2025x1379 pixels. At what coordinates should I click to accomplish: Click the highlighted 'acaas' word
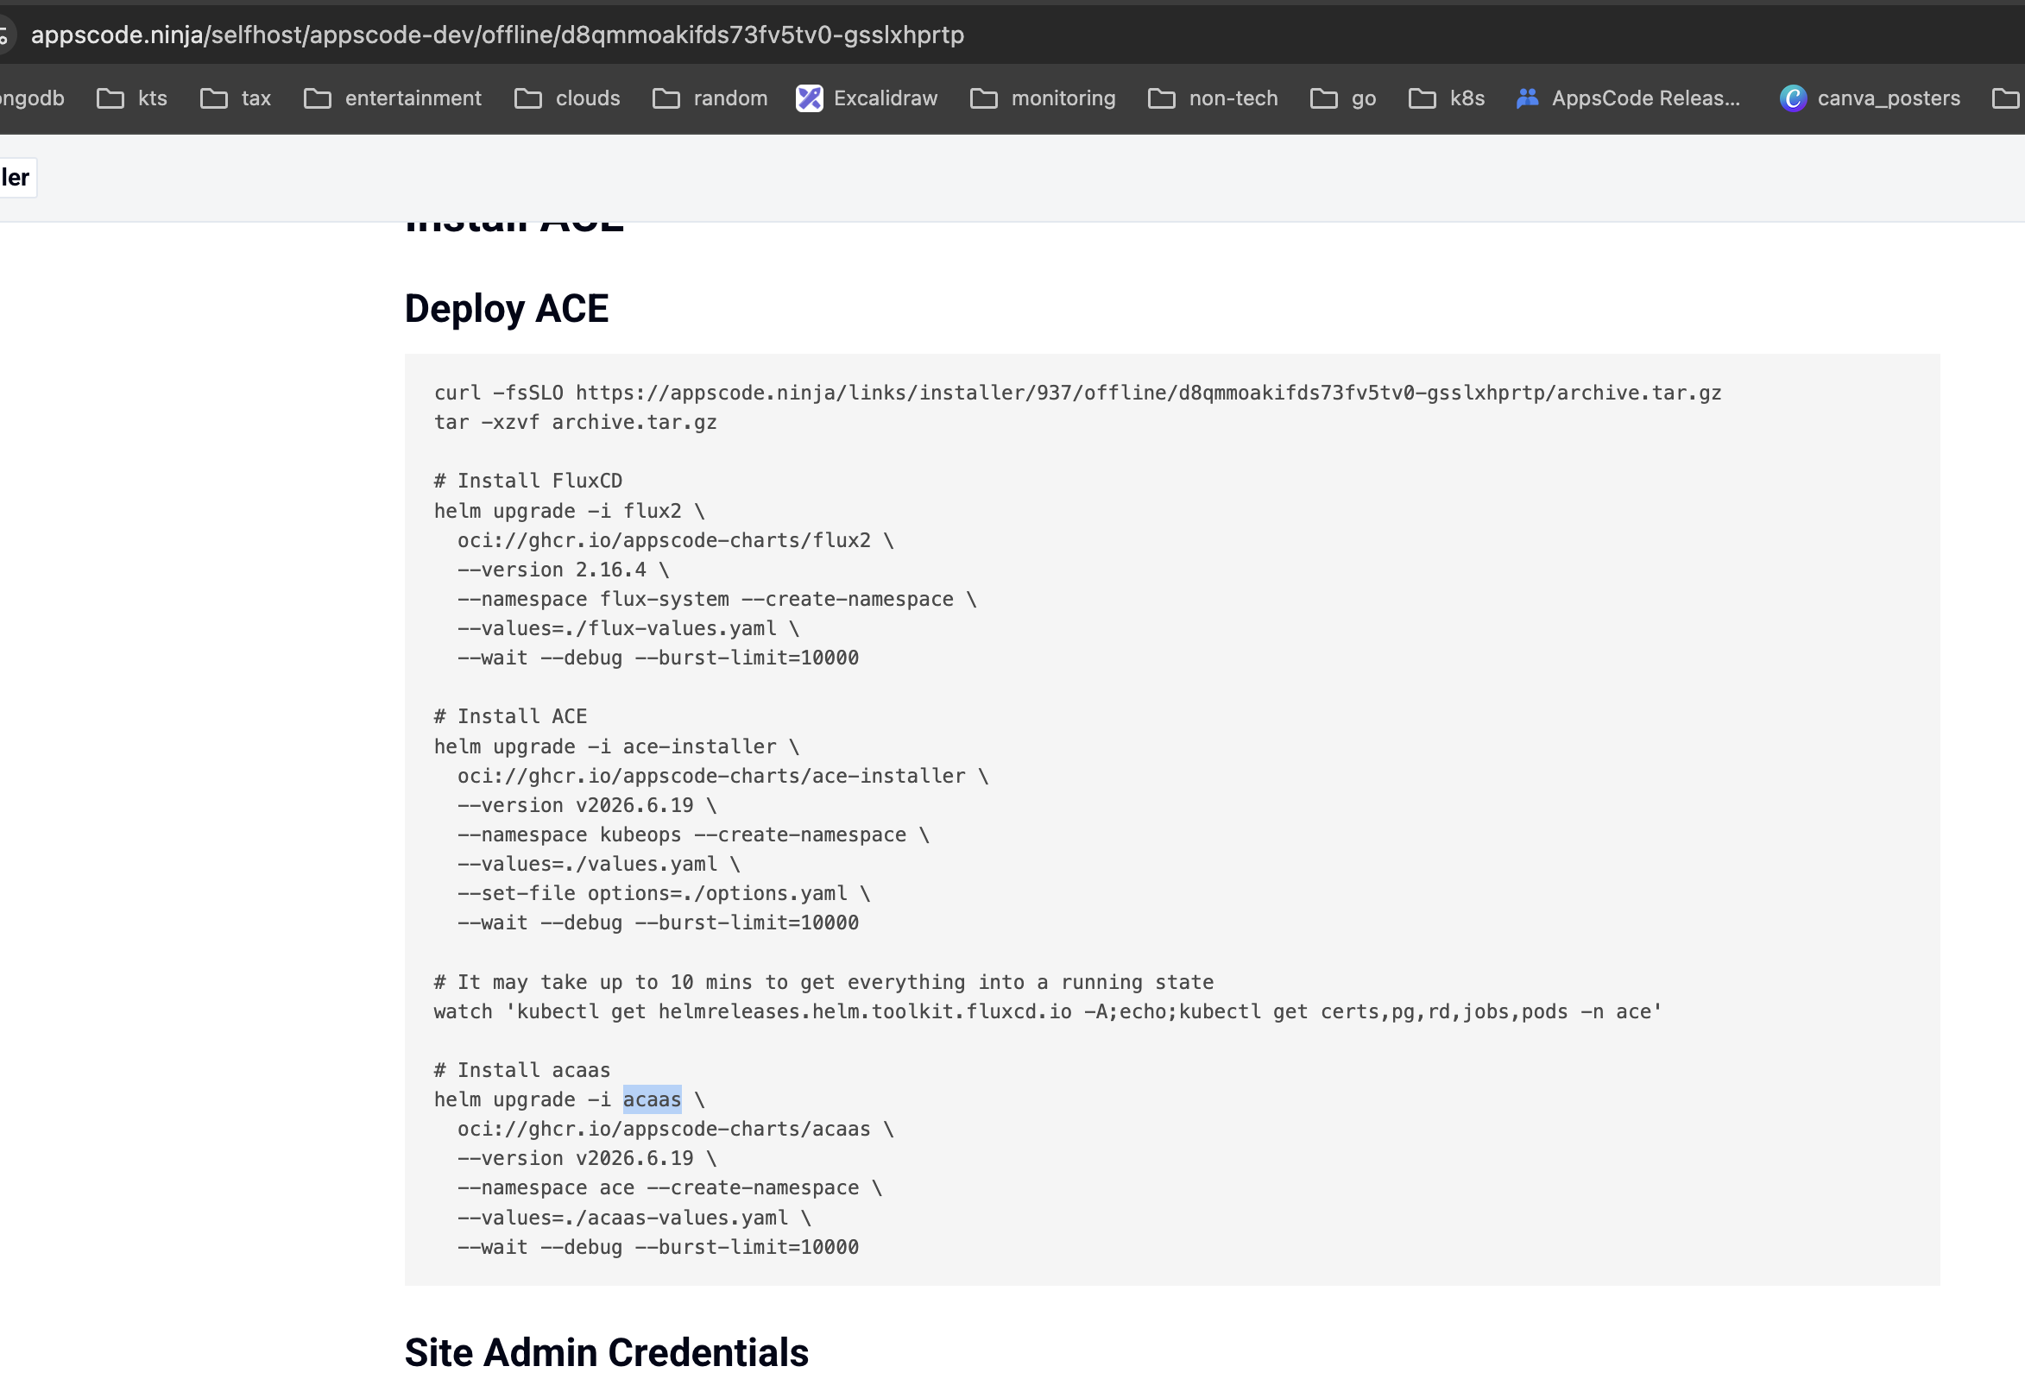point(652,1100)
